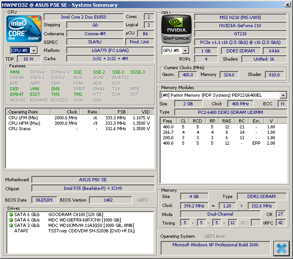Click the EM64T feature label
Screen dimensions: 293x259
point(17,94)
